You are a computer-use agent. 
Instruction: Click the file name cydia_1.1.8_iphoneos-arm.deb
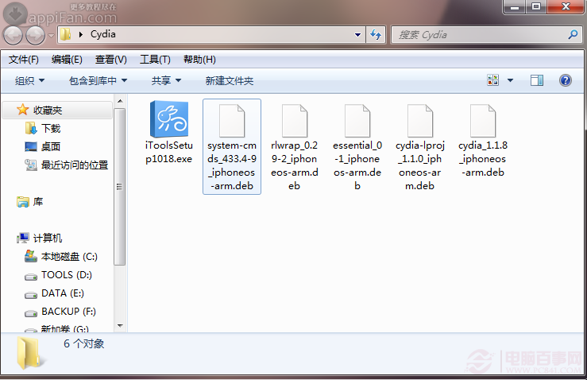click(483, 159)
